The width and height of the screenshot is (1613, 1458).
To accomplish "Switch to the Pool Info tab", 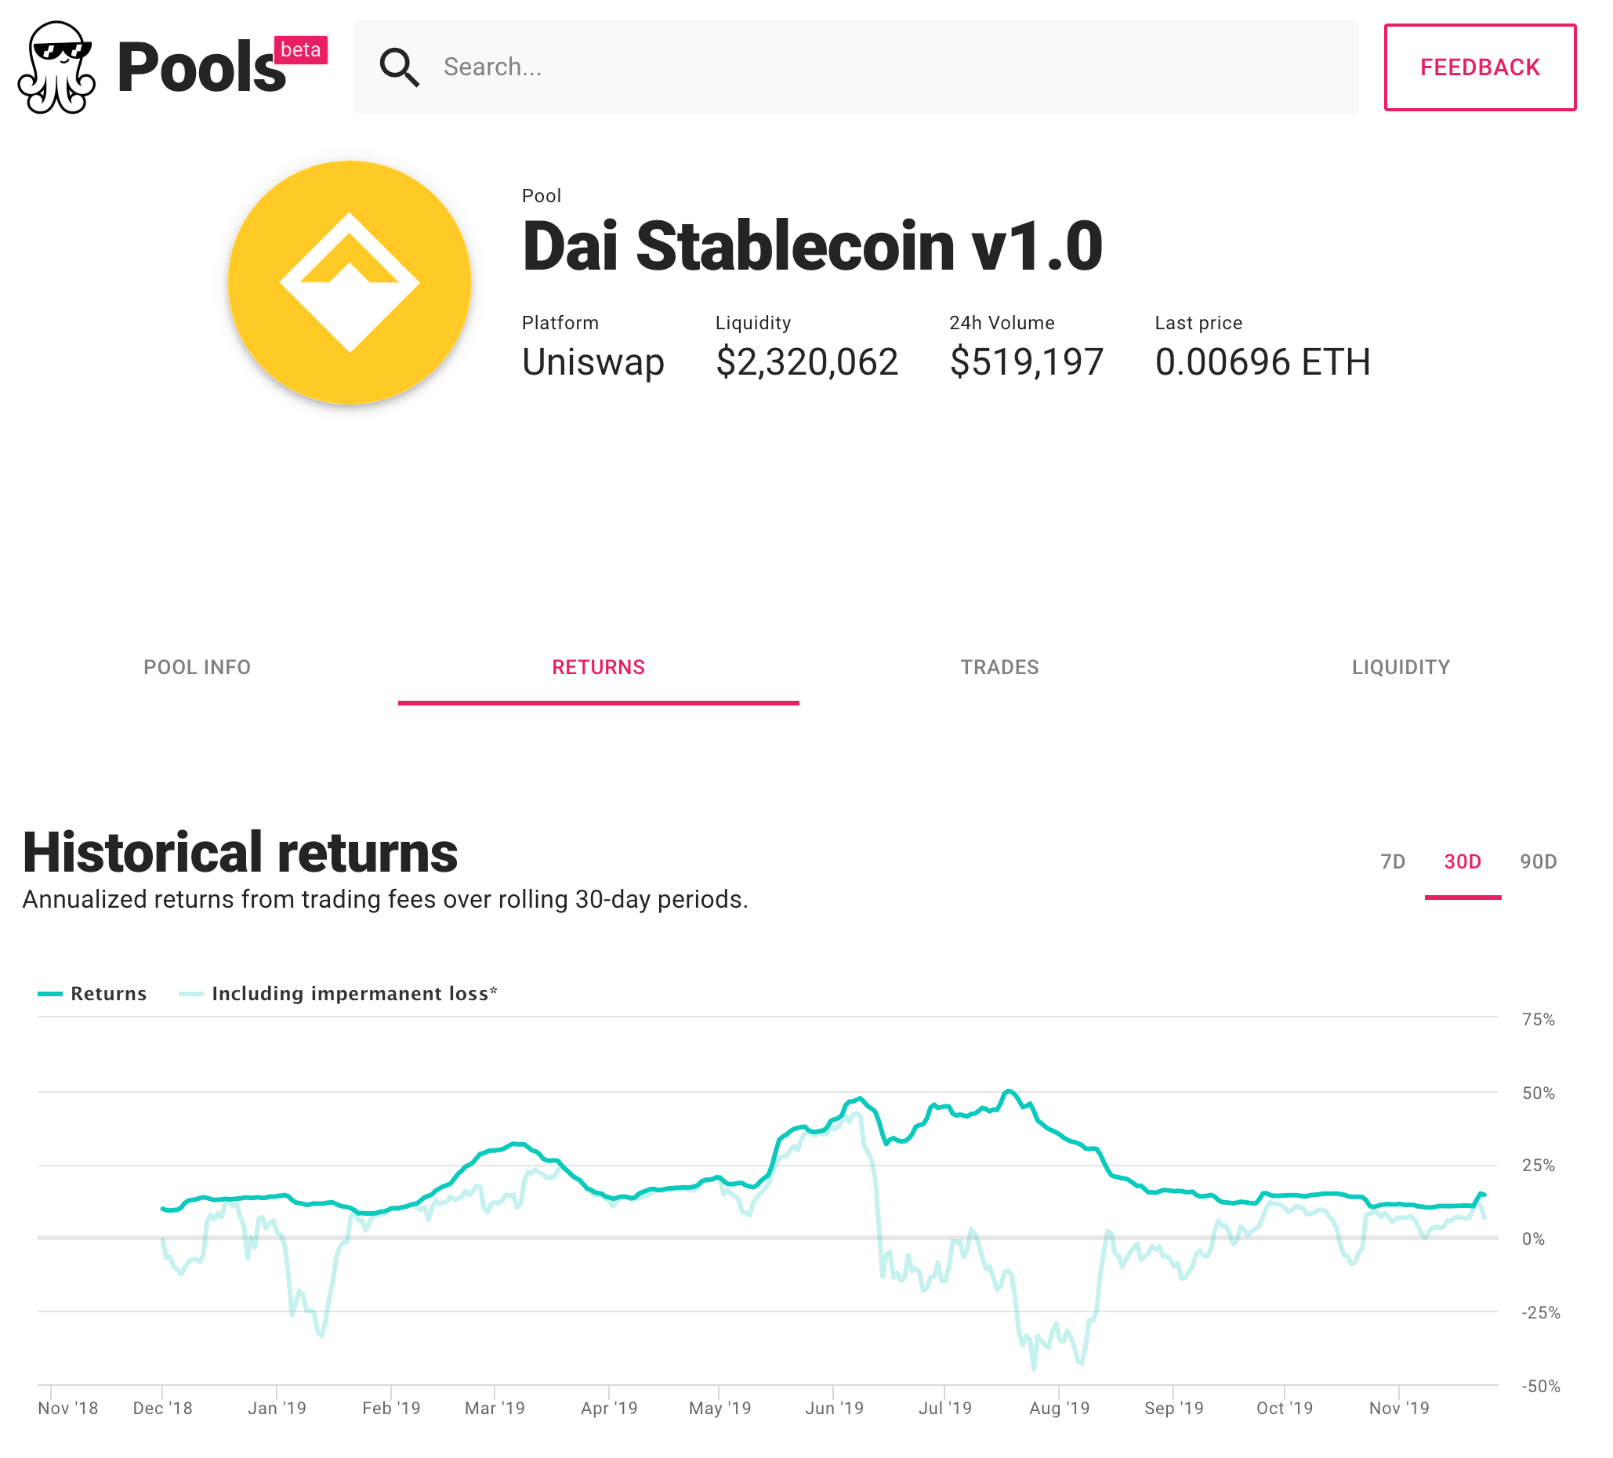I will pyautogui.click(x=197, y=667).
